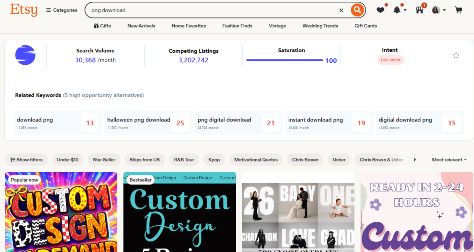Select the Kpop chip
Viewport: 474px width, 252px height.
pos(214,160)
